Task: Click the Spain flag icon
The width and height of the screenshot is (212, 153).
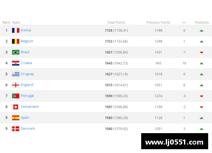Action: coord(16,118)
